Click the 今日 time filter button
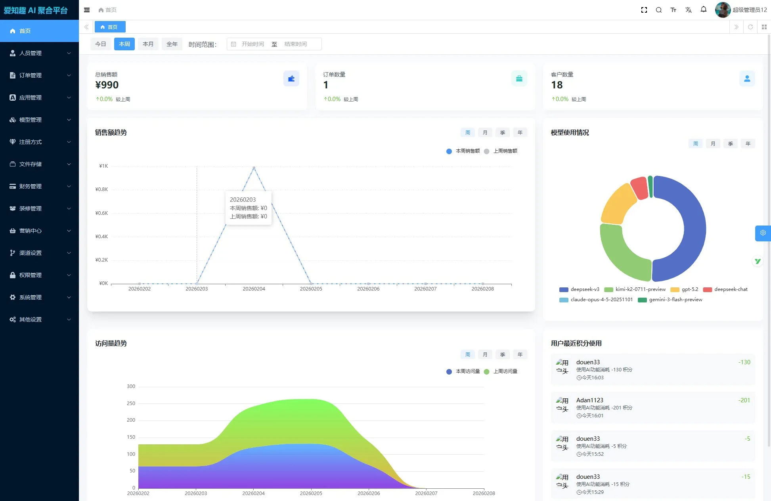Viewport: 771px width, 501px height. tap(101, 44)
